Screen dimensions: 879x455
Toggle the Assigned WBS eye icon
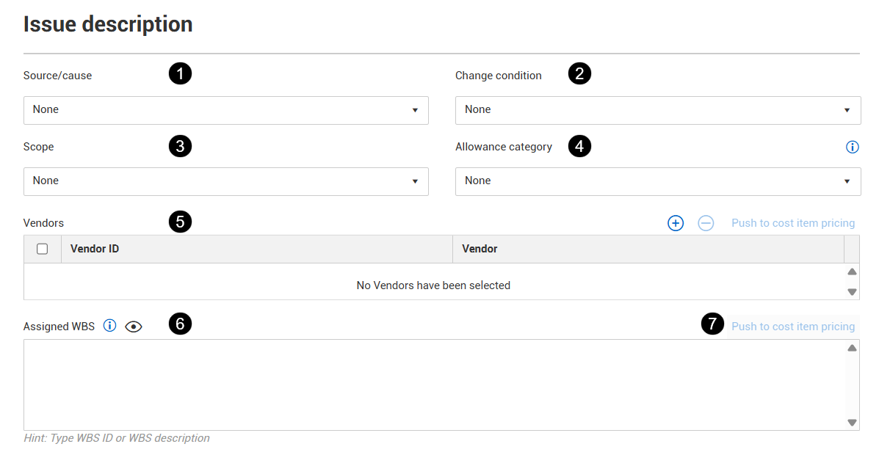tap(133, 327)
